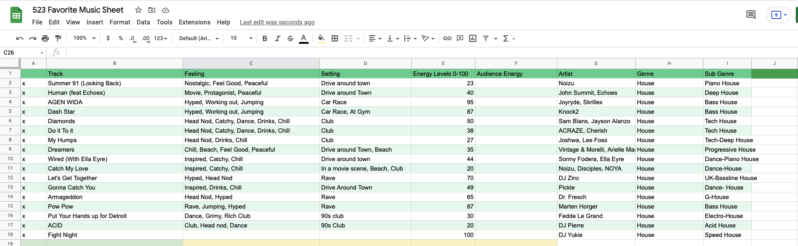The width and height of the screenshot is (798, 246).
Task: Click cell 'Speed House'
Action: (x=727, y=235)
